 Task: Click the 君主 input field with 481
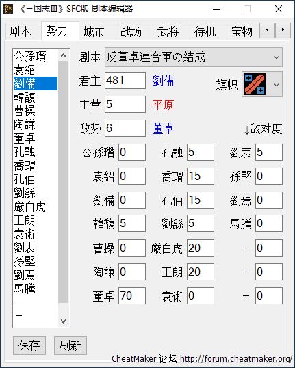(x=125, y=80)
